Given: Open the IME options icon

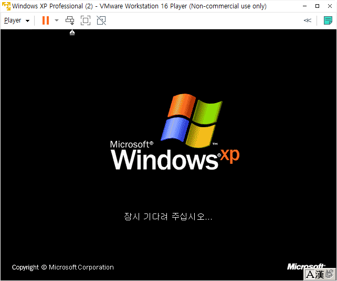Looking at the screenshot, I should [x=329, y=274].
